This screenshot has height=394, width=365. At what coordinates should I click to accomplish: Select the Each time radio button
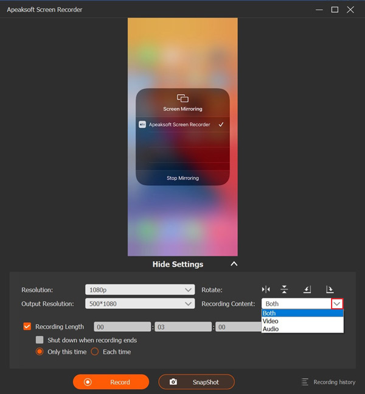(95, 351)
